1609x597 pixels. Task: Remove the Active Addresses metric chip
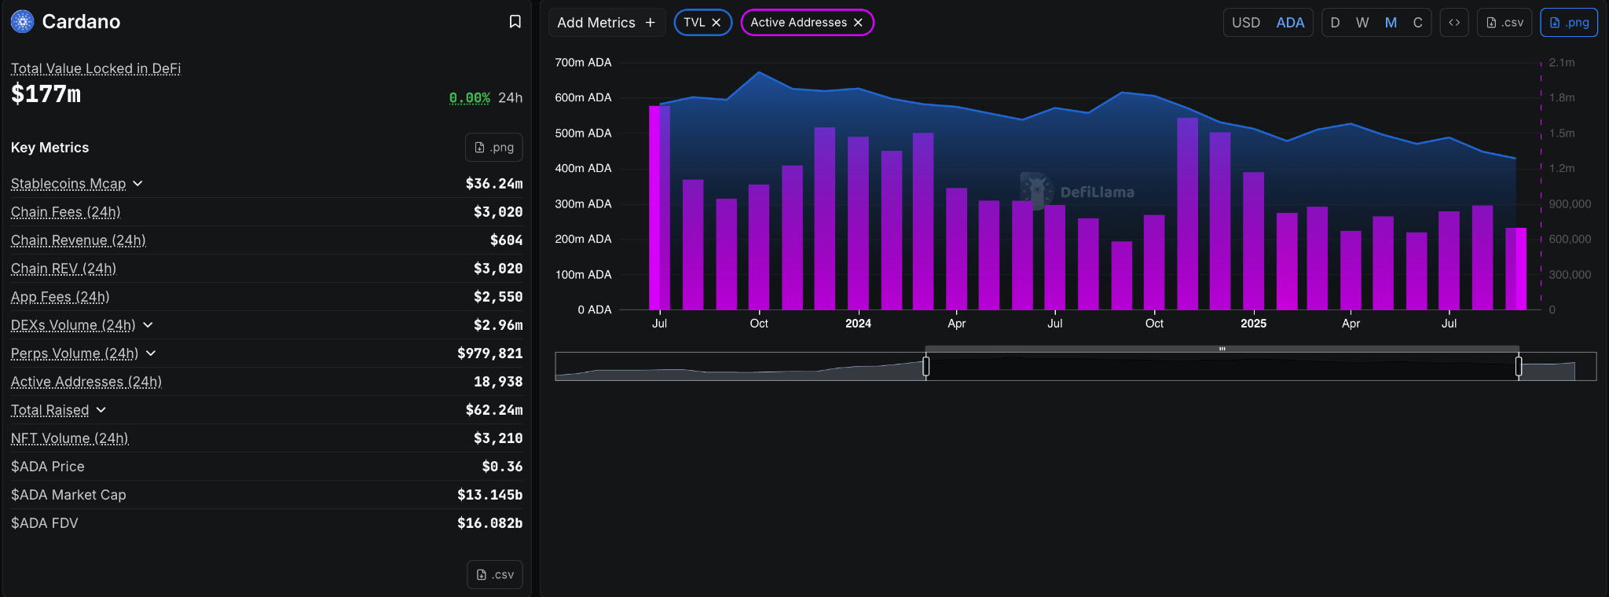858,23
